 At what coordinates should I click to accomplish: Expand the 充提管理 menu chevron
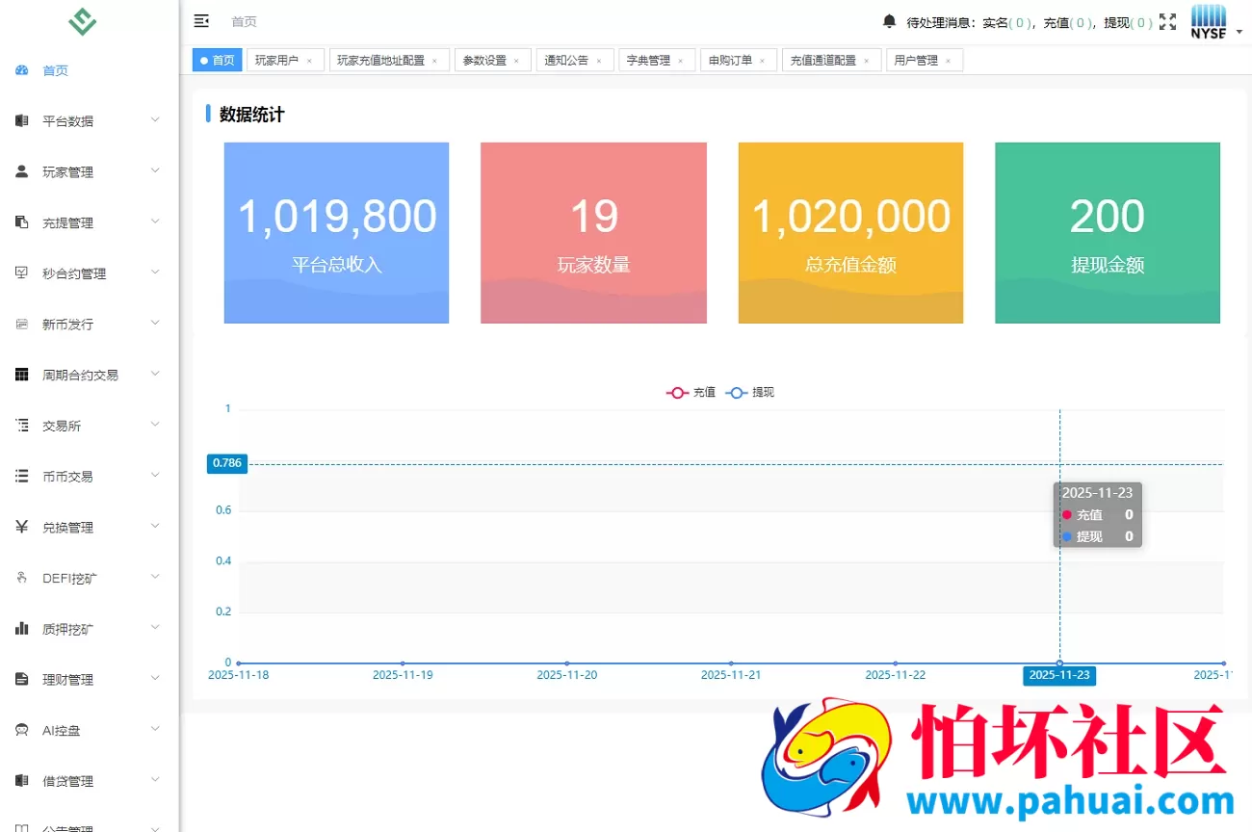click(155, 221)
